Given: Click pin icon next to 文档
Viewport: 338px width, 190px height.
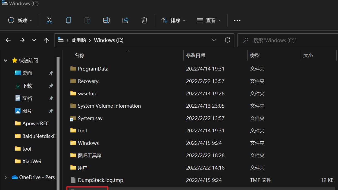Looking at the screenshot, I should coord(51,98).
